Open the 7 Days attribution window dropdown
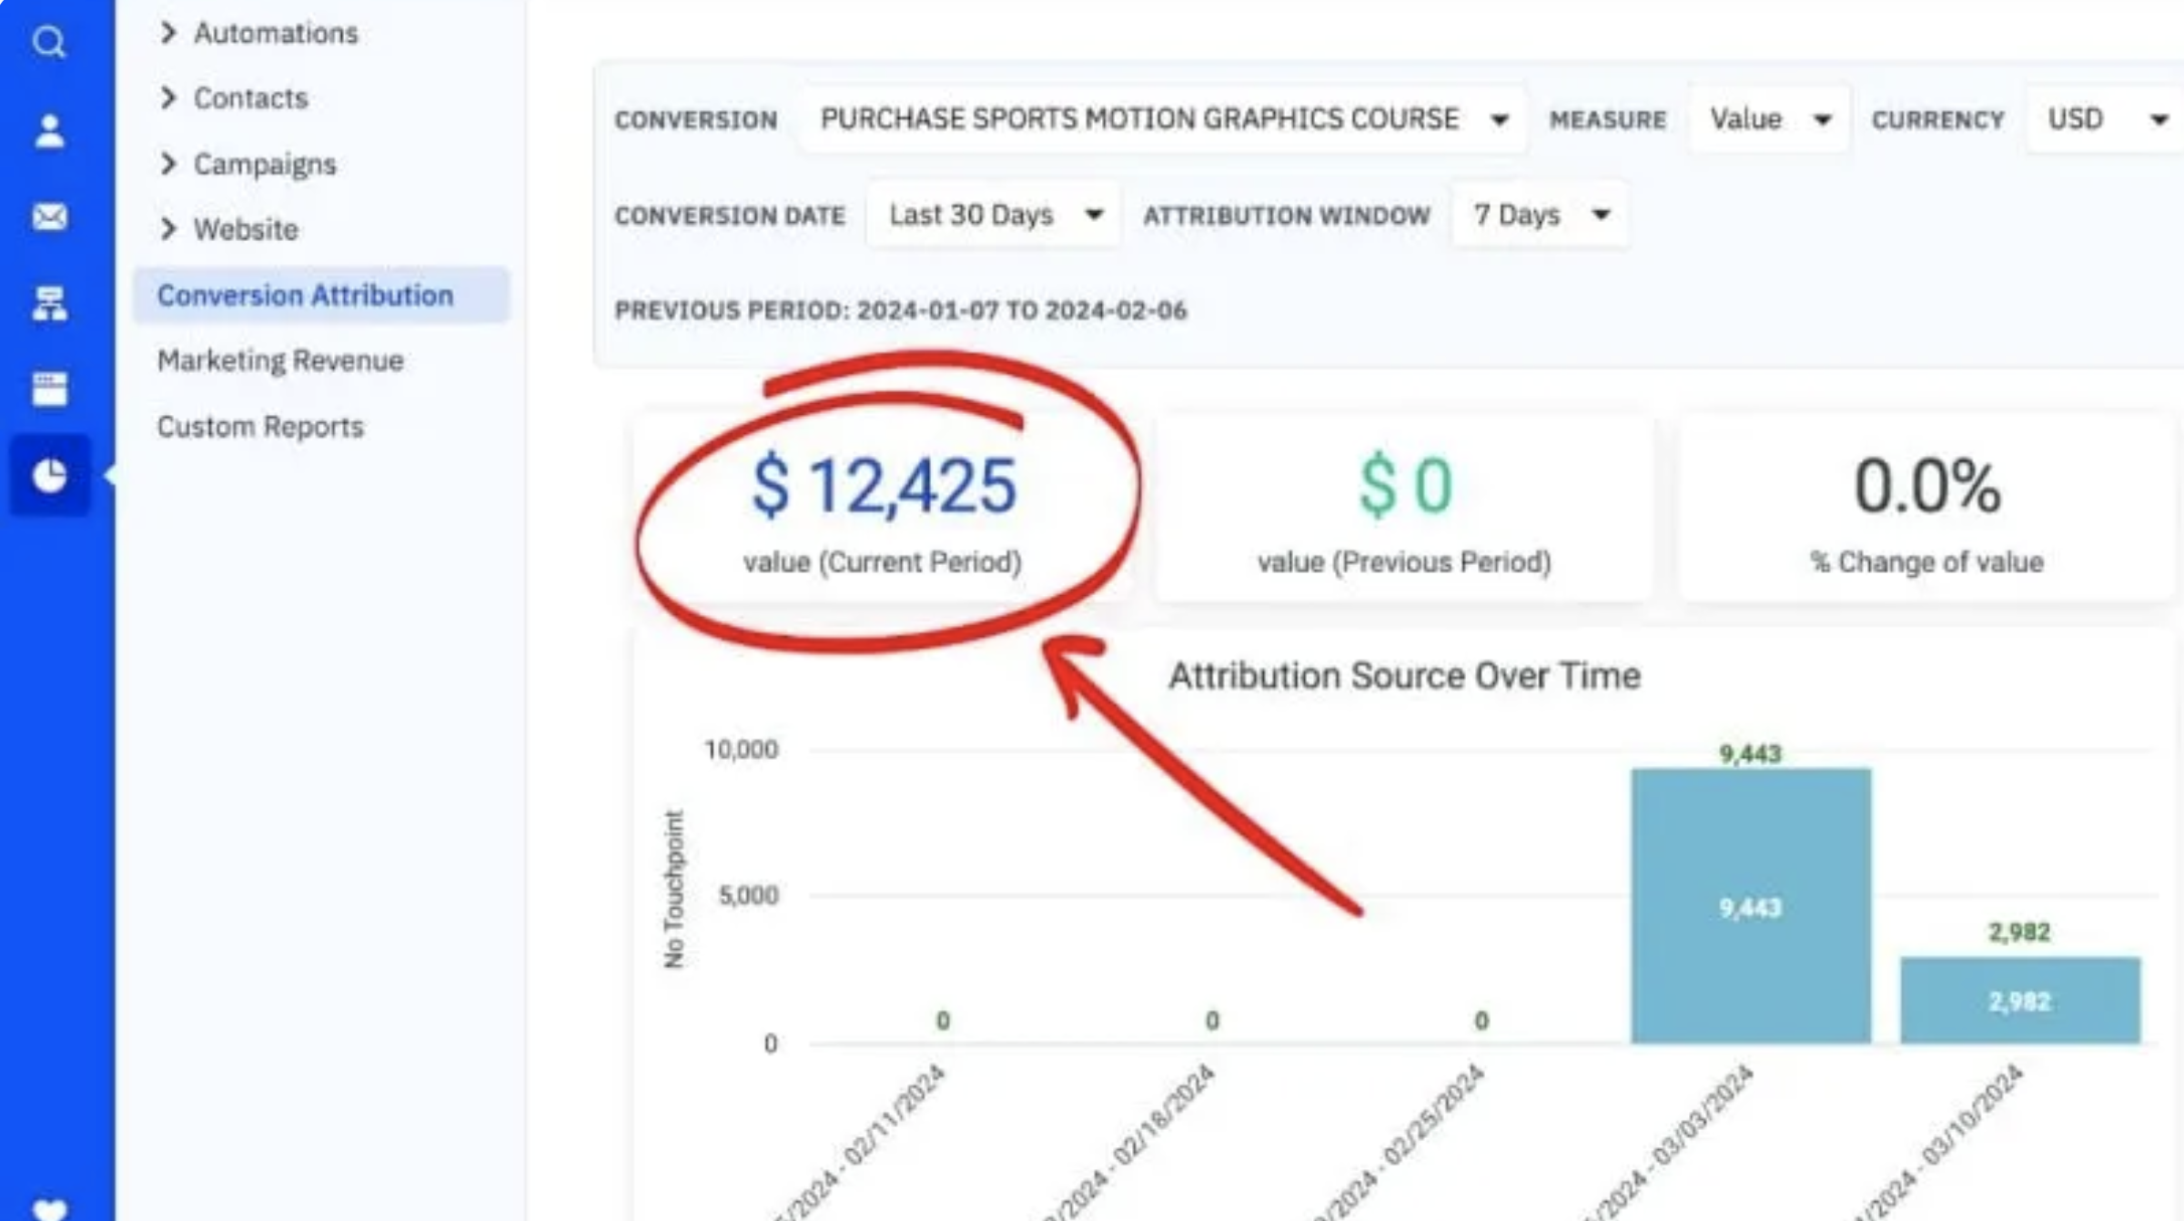This screenshot has width=2184, height=1221. (x=1540, y=216)
